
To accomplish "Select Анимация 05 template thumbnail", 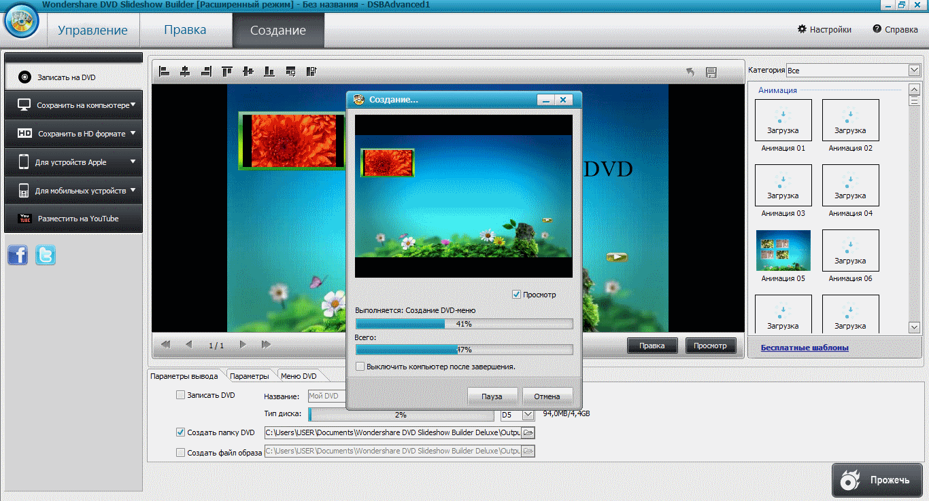I will coord(783,250).
